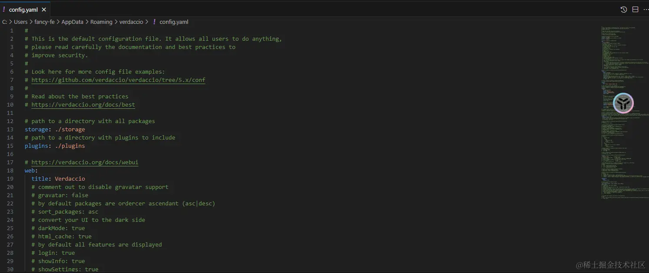The height and width of the screenshot is (273, 649).
Task: Open the verdaccio webui documentation link
Action: point(85,162)
